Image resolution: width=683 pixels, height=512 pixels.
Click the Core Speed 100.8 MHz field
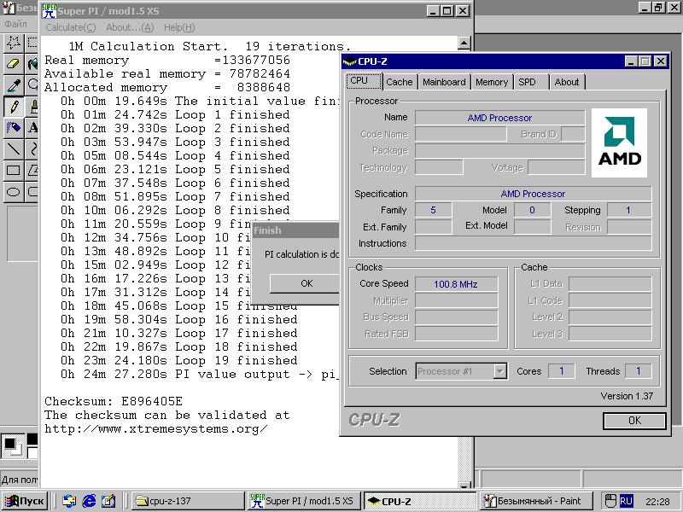coord(456,284)
